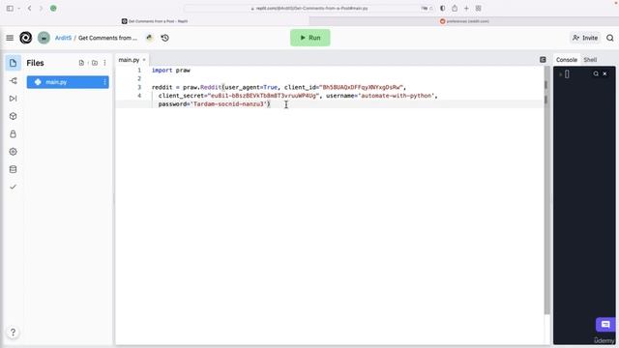Go back with browser back arrow
This screenshot has width=619, height=348.
(29, 9)
